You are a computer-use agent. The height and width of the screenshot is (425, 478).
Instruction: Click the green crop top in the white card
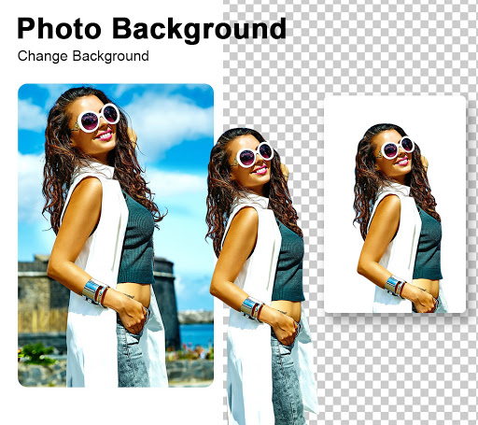point(429,246)
